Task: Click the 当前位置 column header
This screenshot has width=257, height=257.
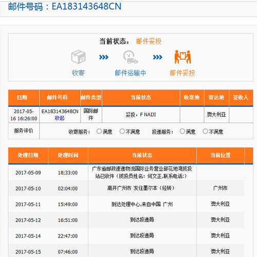Action: click(x=221, y=155)
